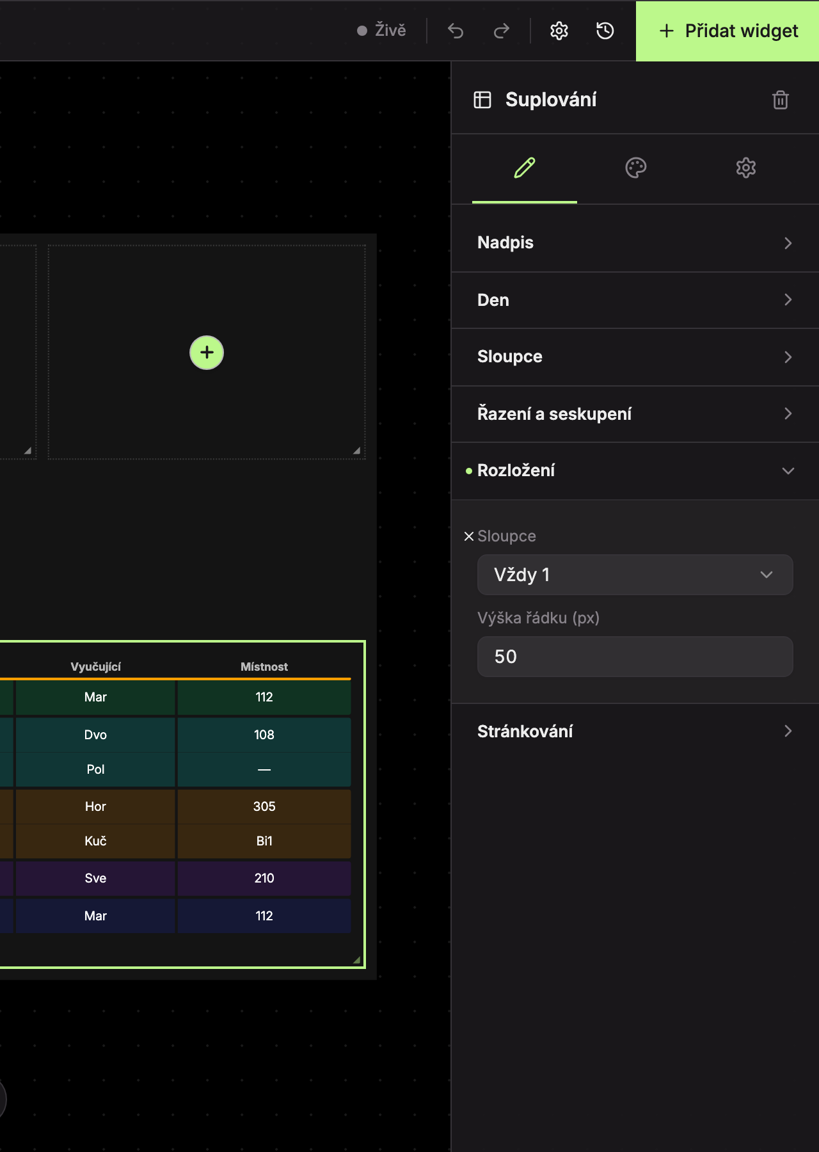Click the Výška řádku input field
This screenshot has height=1152, width=819.
[635, 657]
